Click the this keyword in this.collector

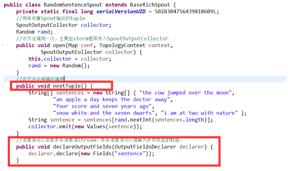coord(34,59)
